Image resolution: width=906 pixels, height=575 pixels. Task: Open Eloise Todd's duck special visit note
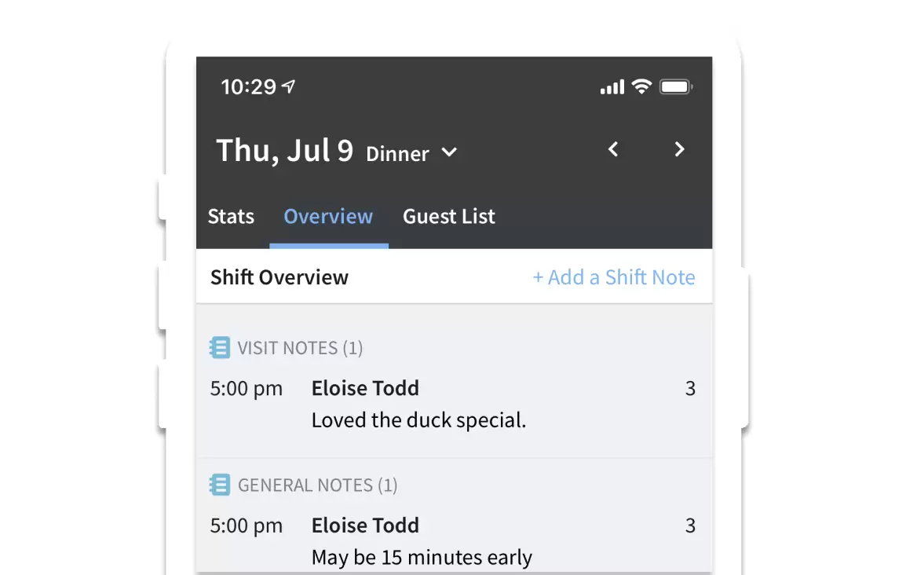(x=454, y=405)
